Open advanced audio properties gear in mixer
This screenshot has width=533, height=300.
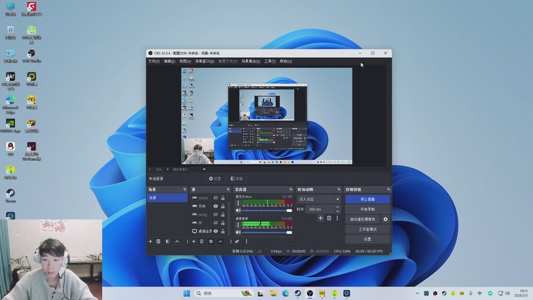click(x=237, y=241)
